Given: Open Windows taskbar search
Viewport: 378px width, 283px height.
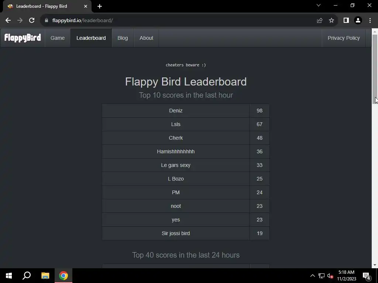Looking at the screenshot, I should [27, 276].
